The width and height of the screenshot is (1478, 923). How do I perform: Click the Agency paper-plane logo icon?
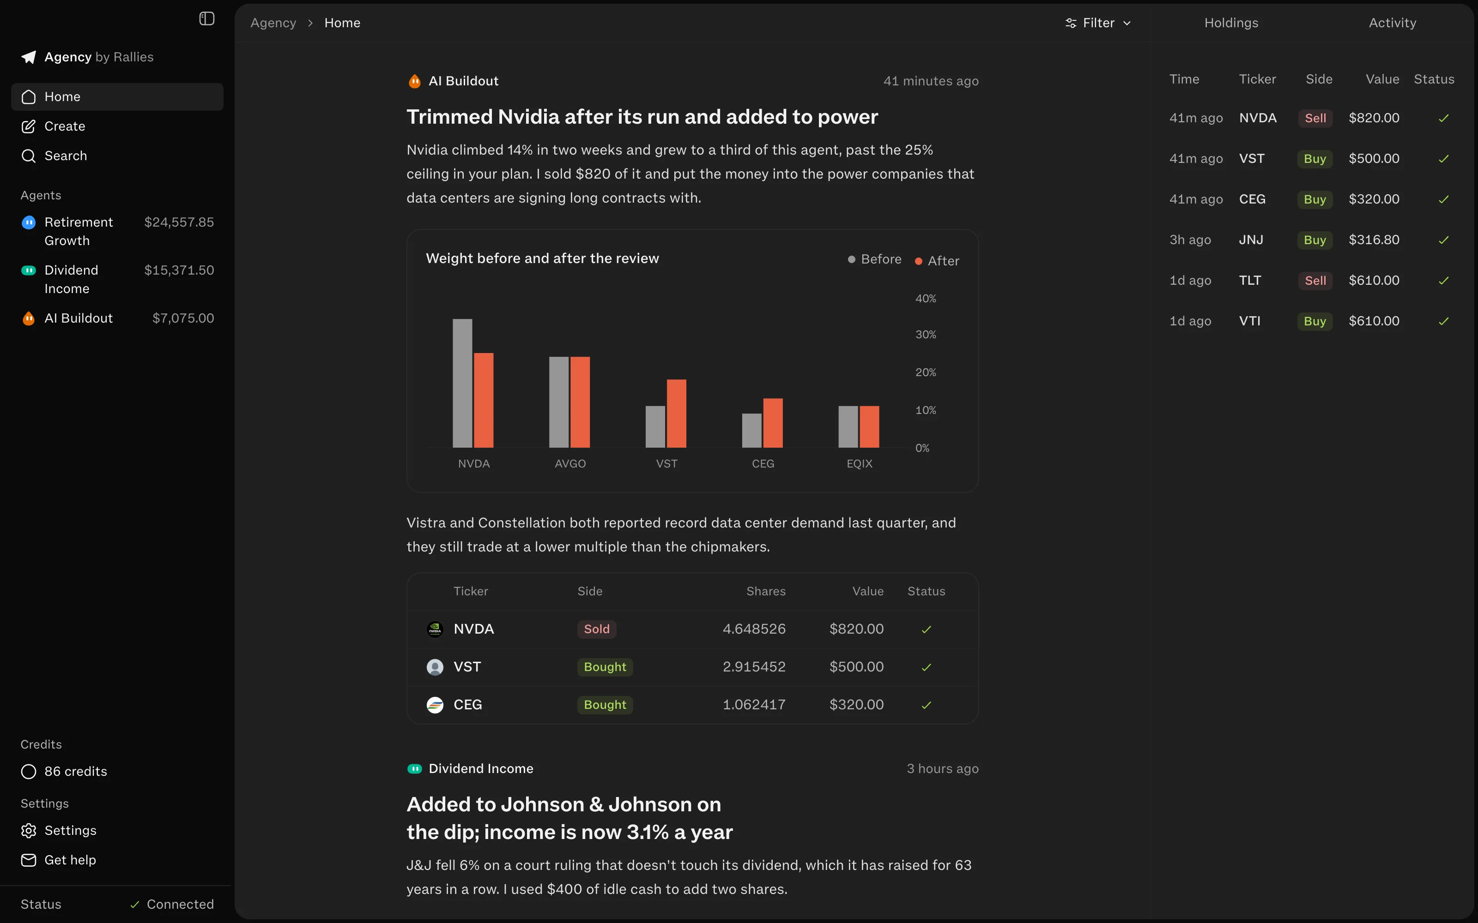29,57
